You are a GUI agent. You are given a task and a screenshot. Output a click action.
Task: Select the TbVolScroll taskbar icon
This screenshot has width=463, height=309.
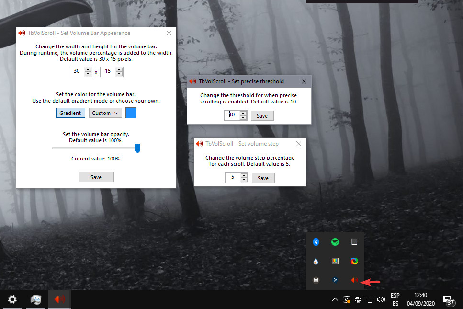[x=58, y=299]
